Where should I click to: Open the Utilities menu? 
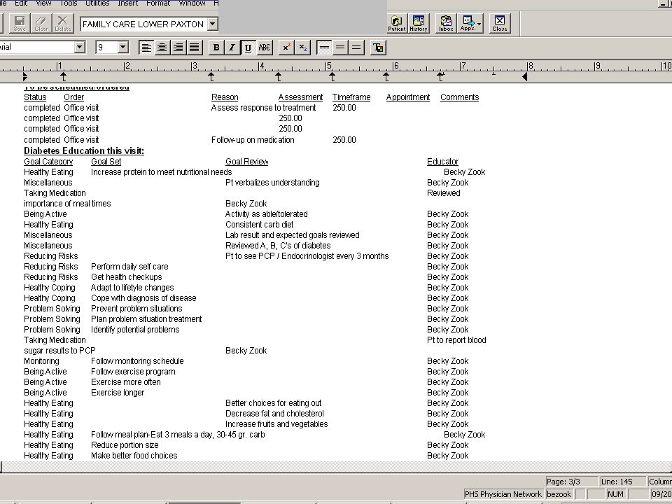point(97,3)
